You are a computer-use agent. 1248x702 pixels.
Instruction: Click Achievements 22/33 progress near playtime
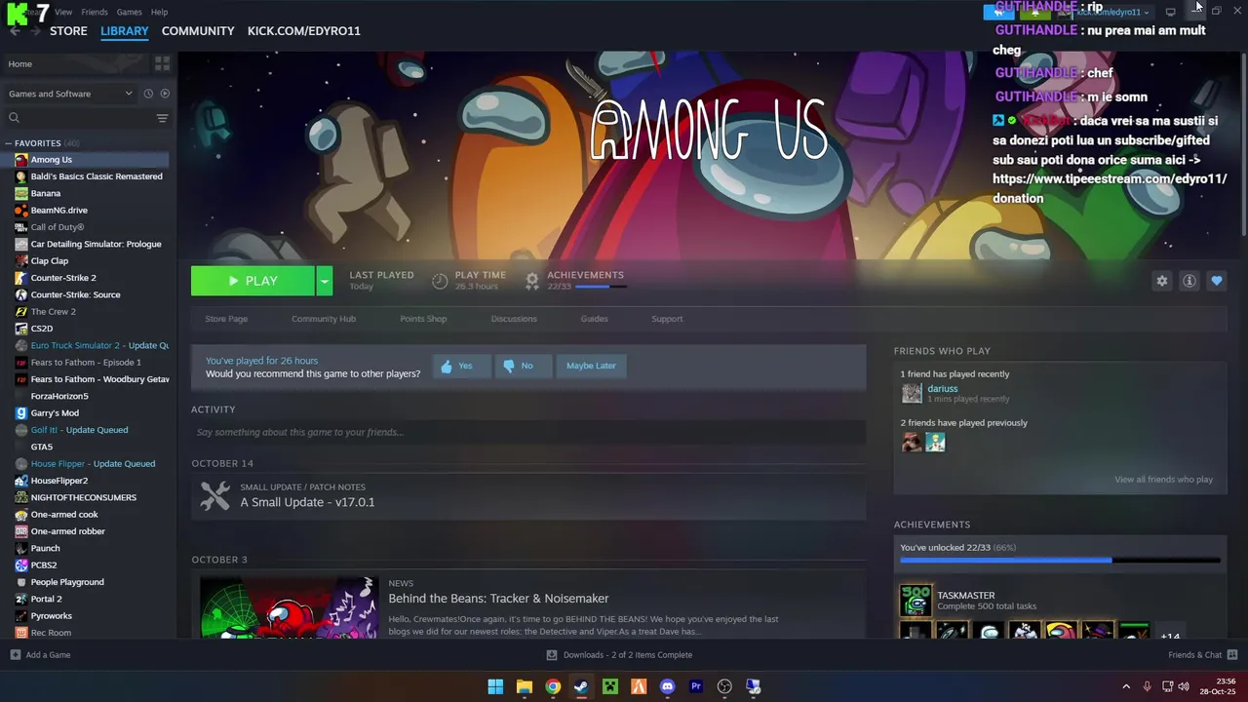585,281
